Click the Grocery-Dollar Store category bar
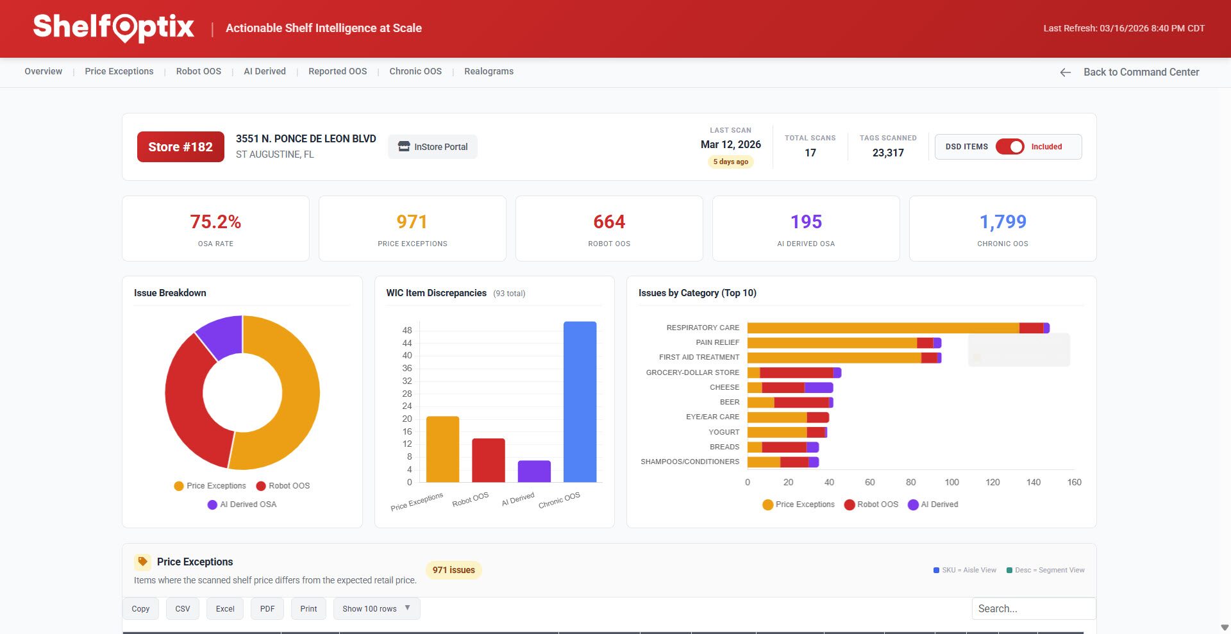 (794, 372)
